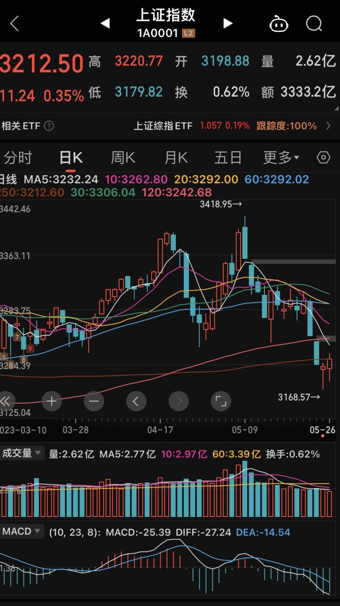The height and width of the screenshot is (606, 340).
Task: Zoom in chart with plus button
Action: 51,401
